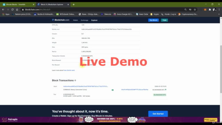Click the scrollbar up arrow
222x125 pixels.
click(x=221, y=18)
